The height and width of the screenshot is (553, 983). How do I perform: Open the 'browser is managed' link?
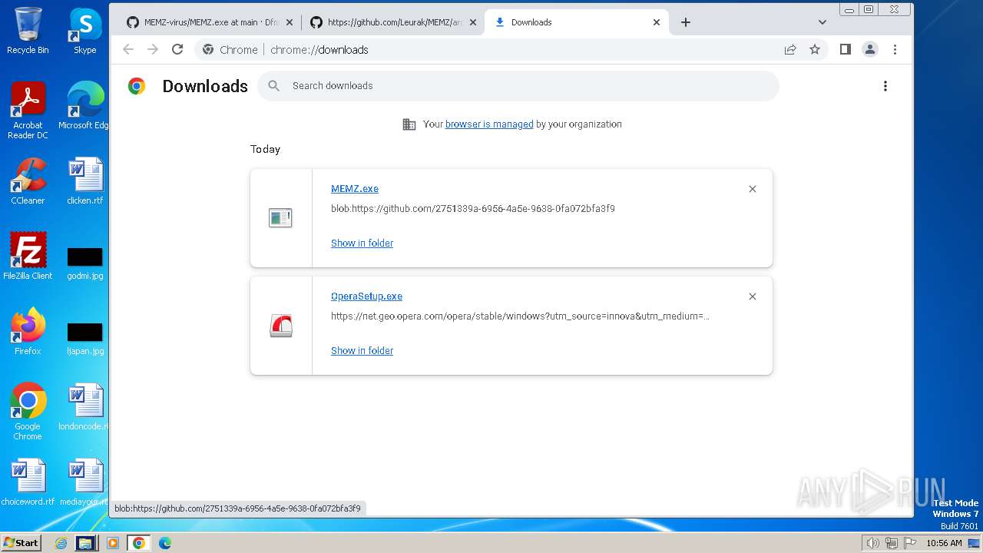point(489,124)
